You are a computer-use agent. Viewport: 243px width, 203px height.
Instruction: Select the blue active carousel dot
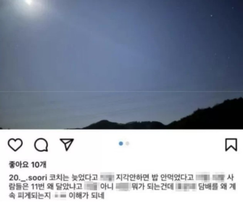pyautogui.click(x=121, y=144)
